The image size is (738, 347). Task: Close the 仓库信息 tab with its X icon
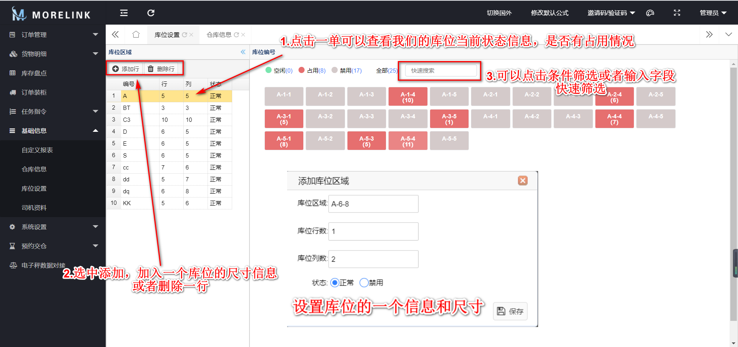[243, 35]
